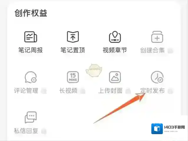Open the 评论管理 chat bubble icon
Screen dimensions: 188x141
(31, 77)
